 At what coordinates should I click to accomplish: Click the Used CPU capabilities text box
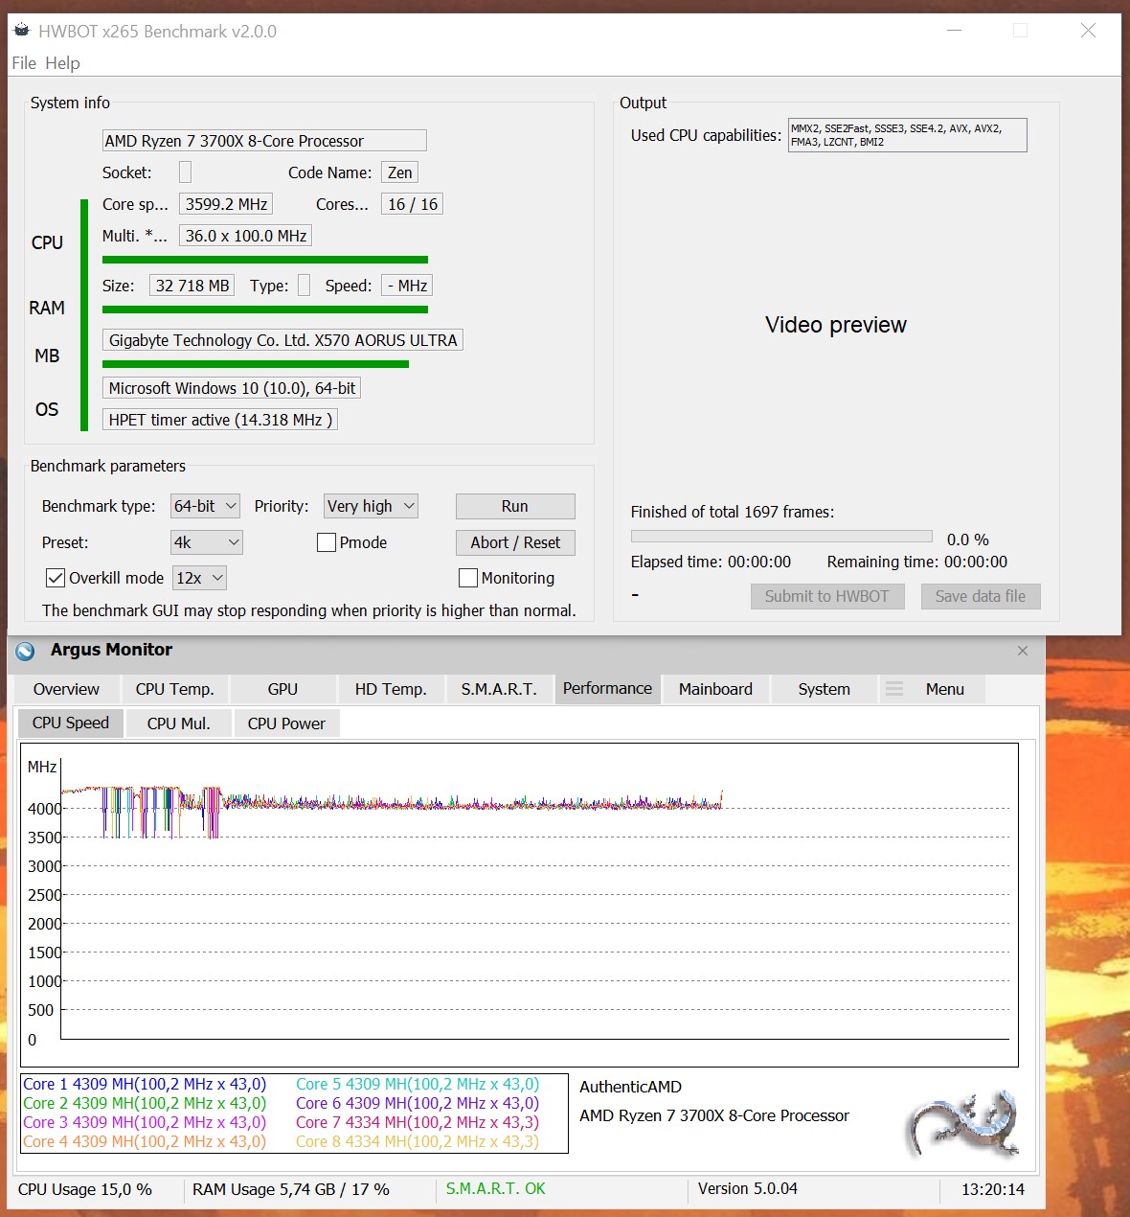point(908,135)
